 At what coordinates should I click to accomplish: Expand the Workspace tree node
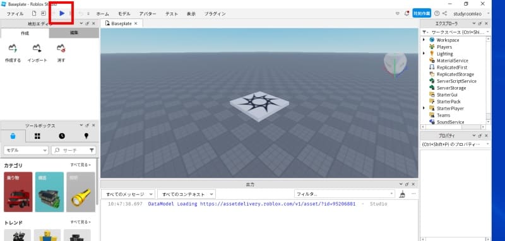424,40
